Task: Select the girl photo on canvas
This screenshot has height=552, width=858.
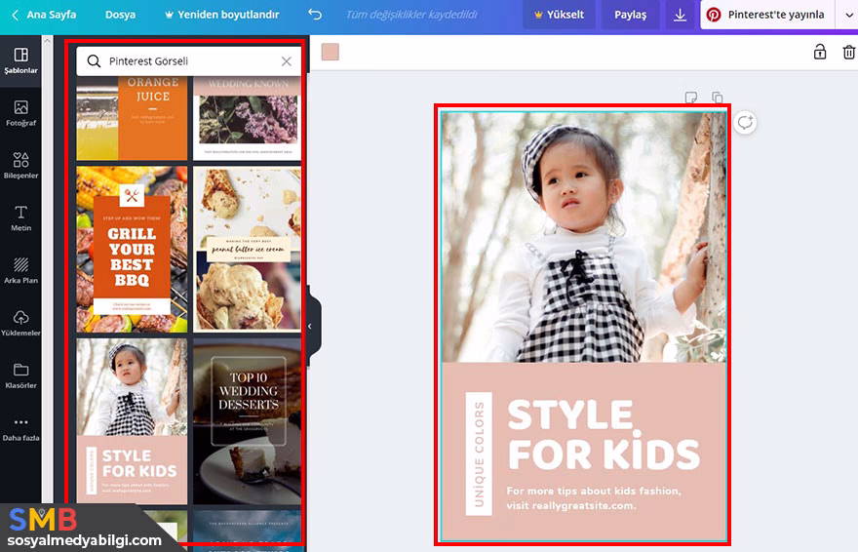Action: 584,237
